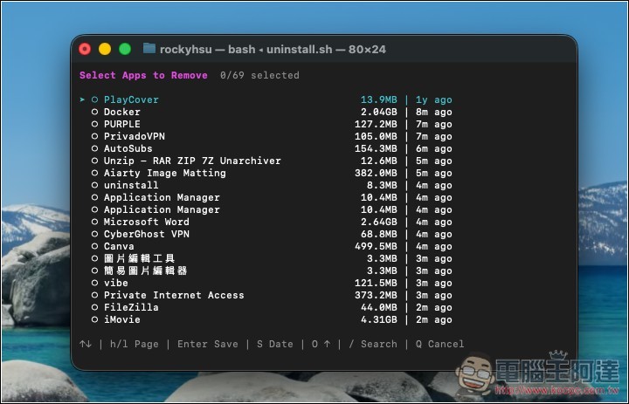Click the vibe app name
This screenshot has height=404, width=629.
(116, 283)
